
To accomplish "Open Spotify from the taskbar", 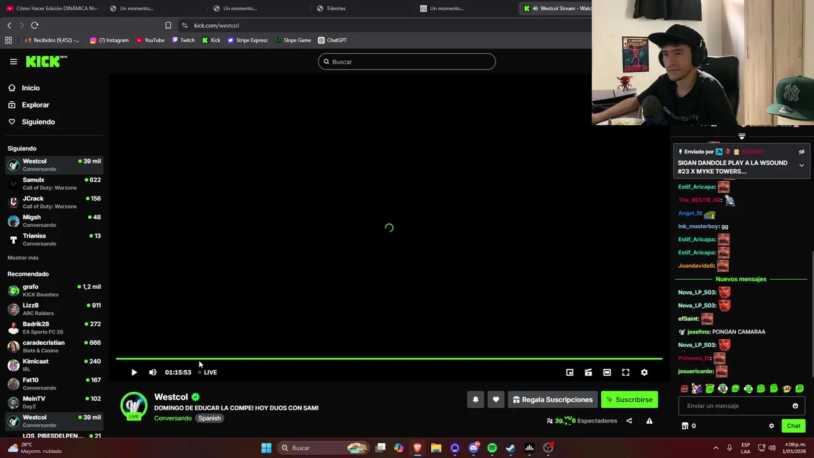I will 492,448.
